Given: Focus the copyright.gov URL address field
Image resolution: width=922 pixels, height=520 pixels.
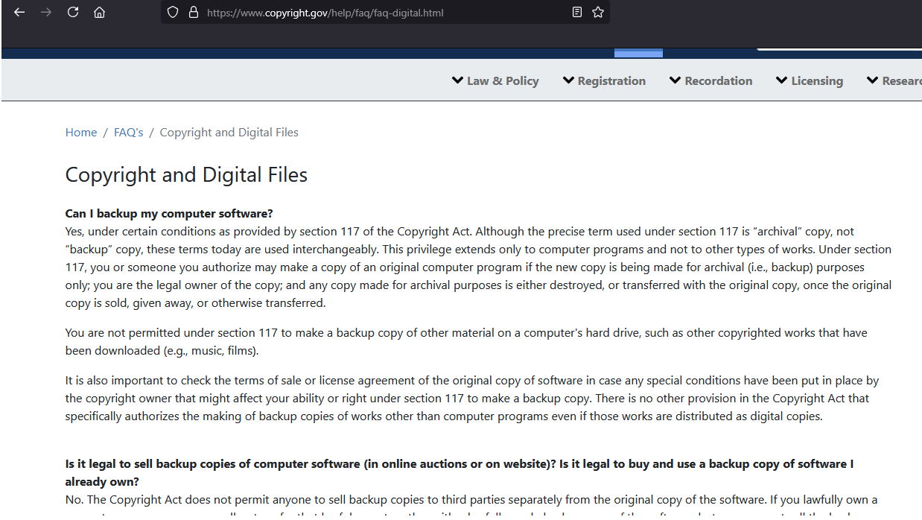Looking at the screenshot, I should tap(385, 12).
